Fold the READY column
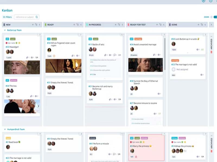Viewport: 217px width, 162px height. point(81,25)
